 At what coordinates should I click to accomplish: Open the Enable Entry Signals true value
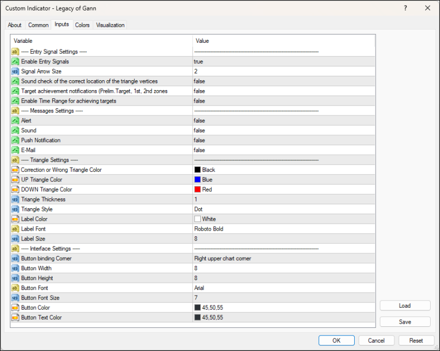pos(199,62)
